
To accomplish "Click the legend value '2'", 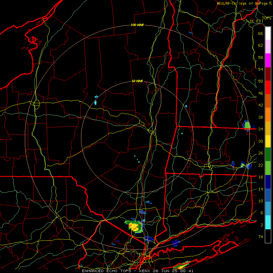I will point(261,225).
